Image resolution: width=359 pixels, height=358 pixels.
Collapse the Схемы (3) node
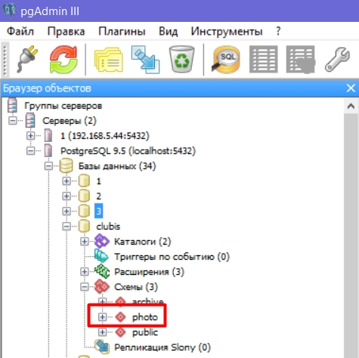[x=85, y=286]
